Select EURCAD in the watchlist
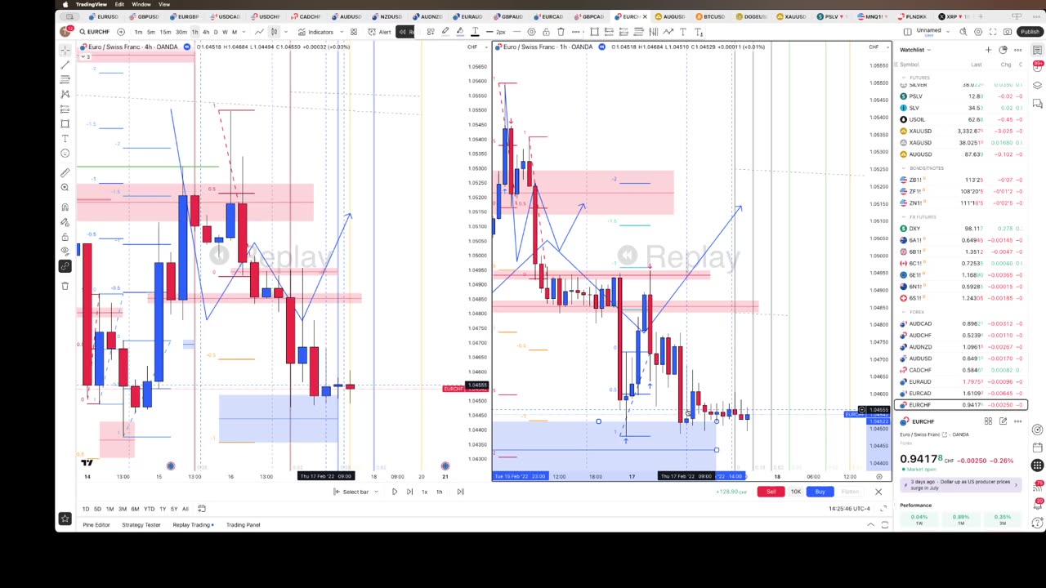Viewport: 1046px width, 588px height. pos(961,393)
